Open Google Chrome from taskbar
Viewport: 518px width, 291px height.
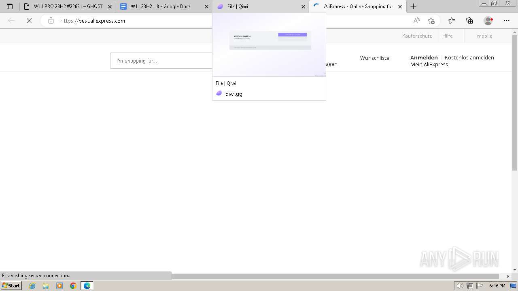[x=73, y=286]
